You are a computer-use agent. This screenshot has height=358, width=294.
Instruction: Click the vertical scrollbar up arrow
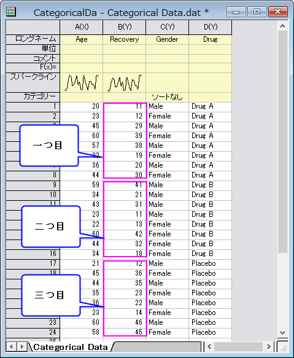[282, 26]
